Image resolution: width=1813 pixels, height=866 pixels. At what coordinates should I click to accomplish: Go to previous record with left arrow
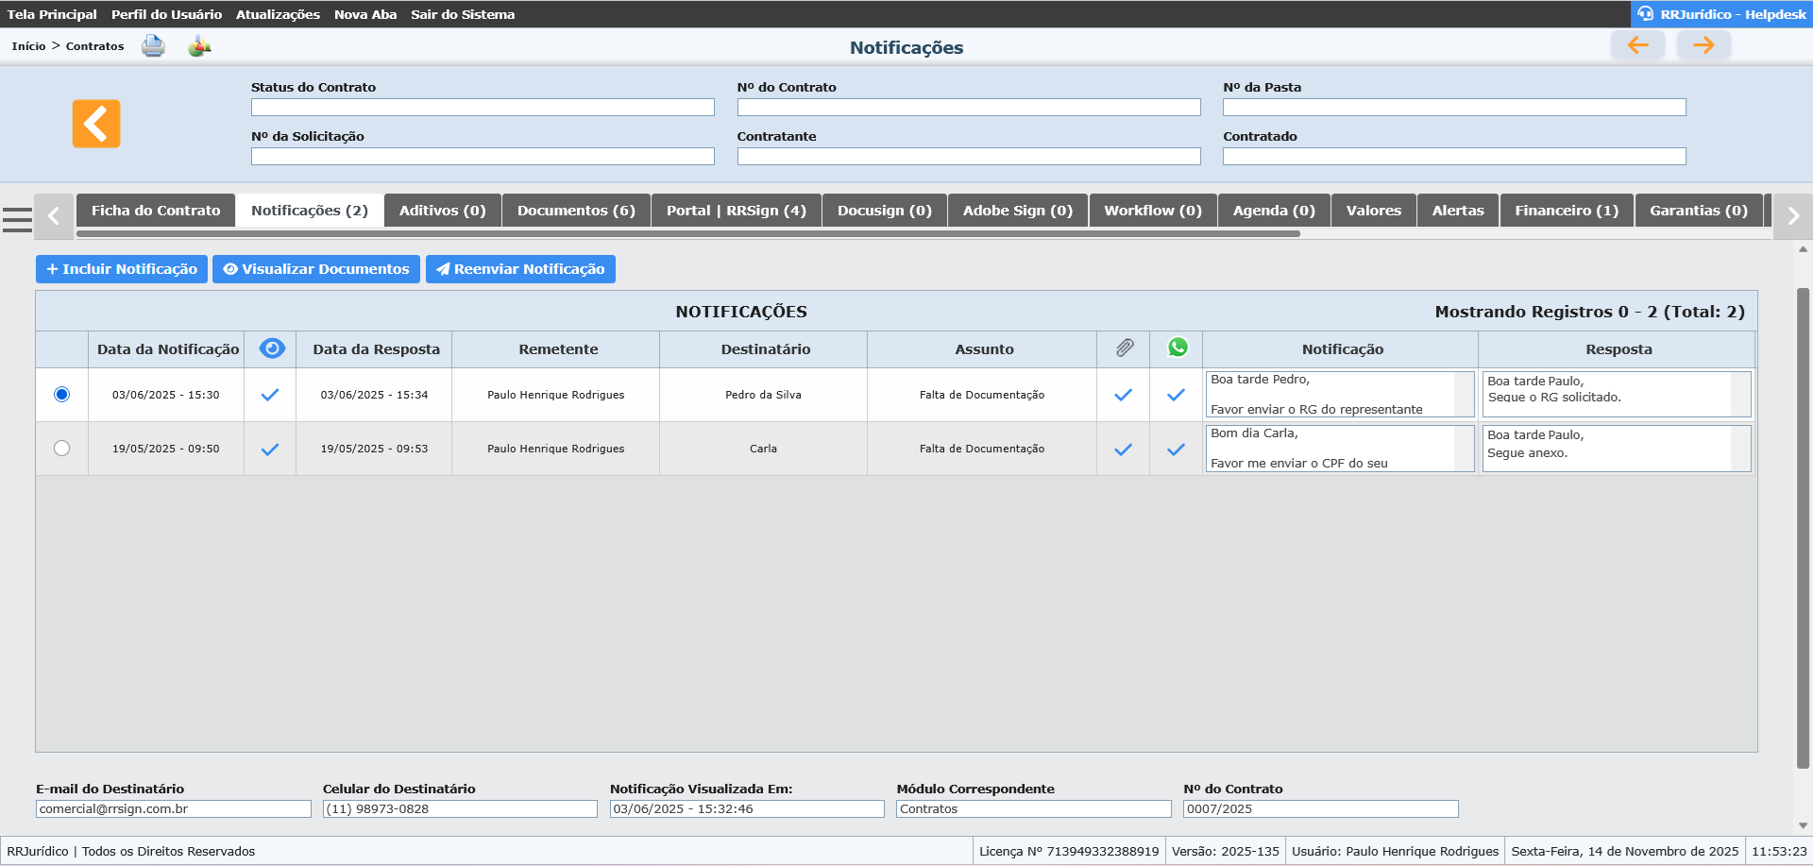coord(1637,44)
